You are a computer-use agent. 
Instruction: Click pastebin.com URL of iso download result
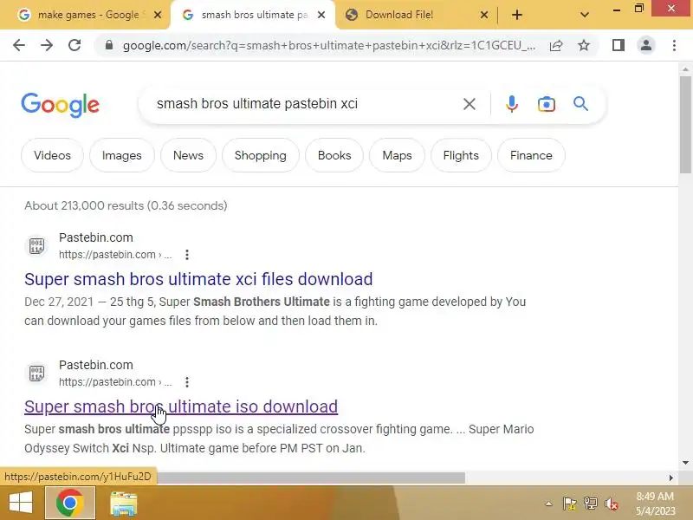click(x=115, y=382)
